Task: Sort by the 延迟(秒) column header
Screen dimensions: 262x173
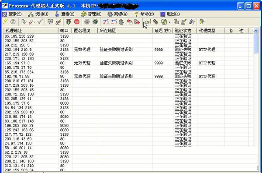Action: (162, 31)
